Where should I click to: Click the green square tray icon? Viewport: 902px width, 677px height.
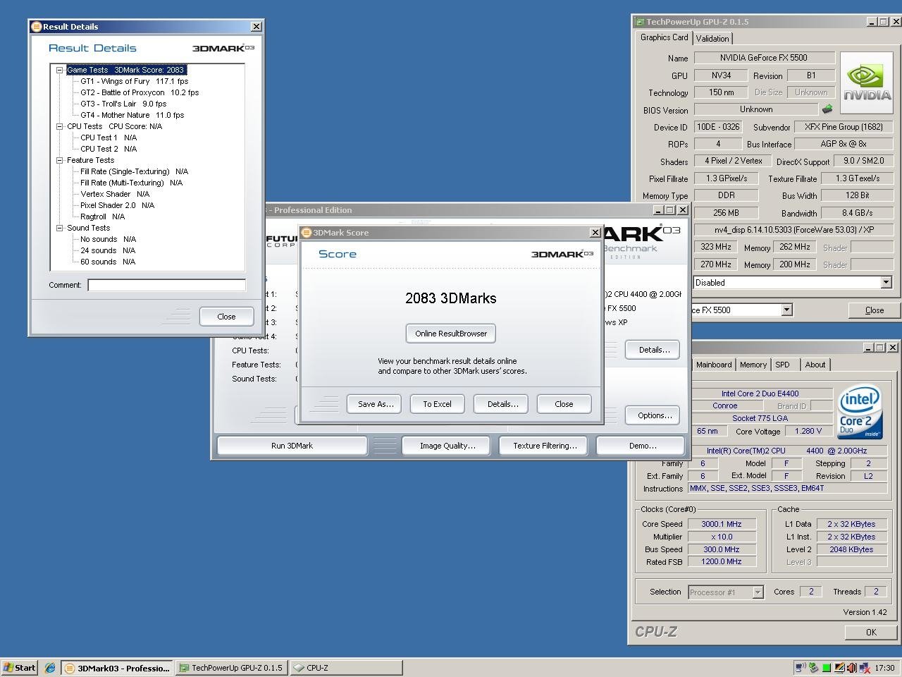pyautogui.click(x=827, y=668)
